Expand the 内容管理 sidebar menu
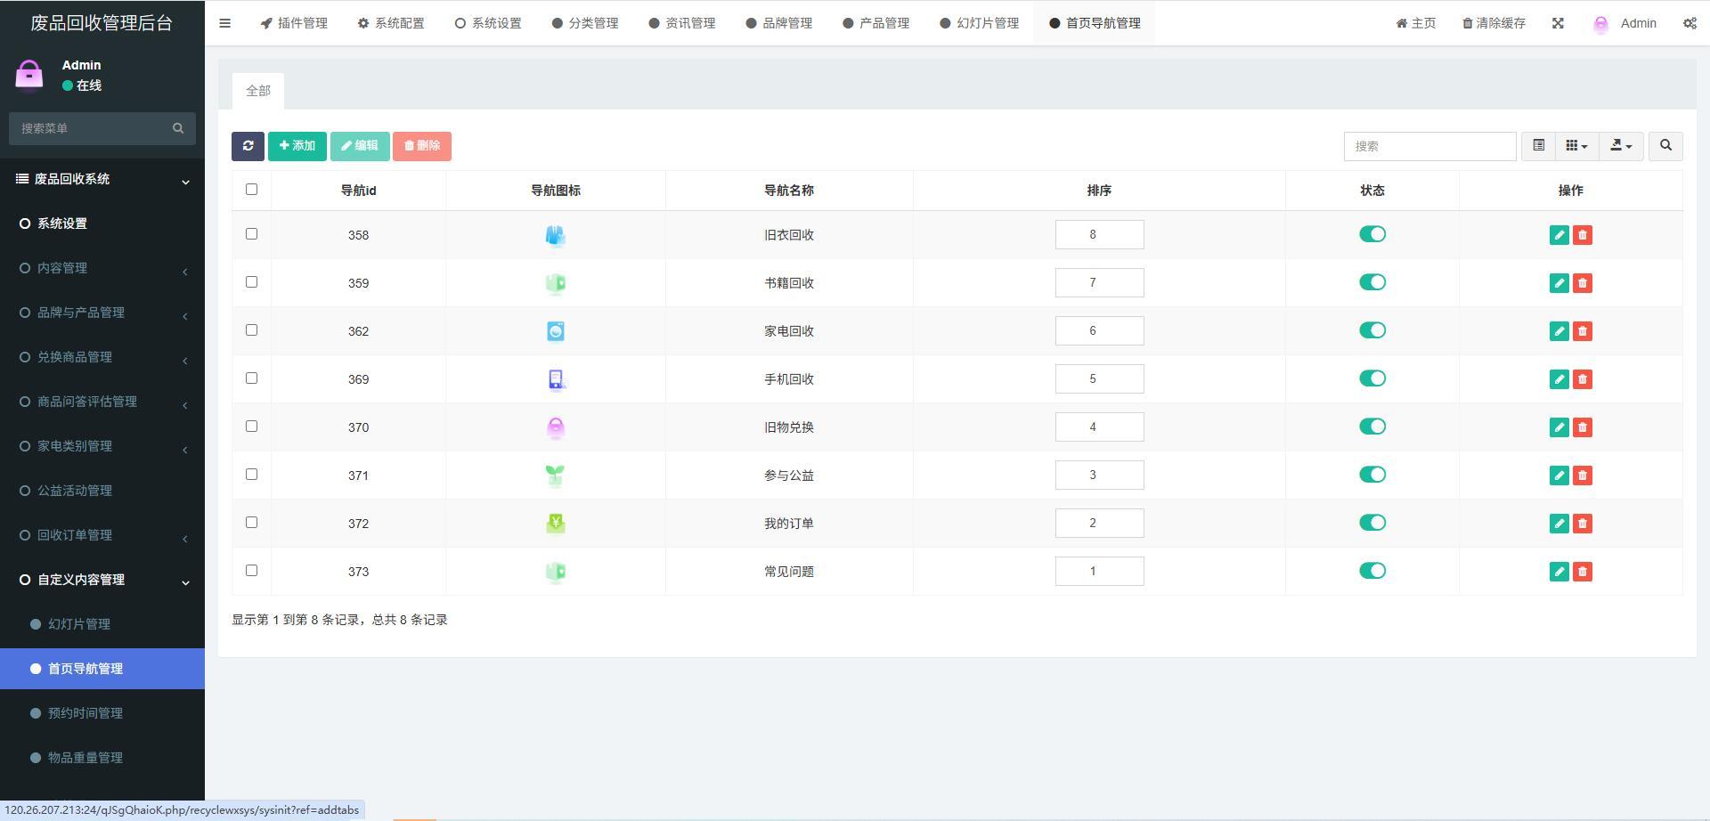1710x821 pixels. pos(102,268)
